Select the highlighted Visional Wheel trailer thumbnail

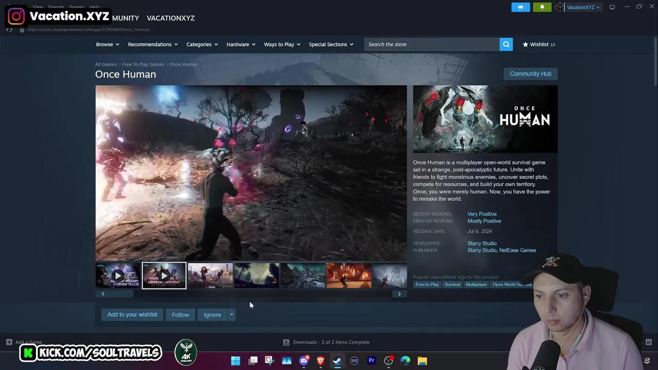point(164,276)
